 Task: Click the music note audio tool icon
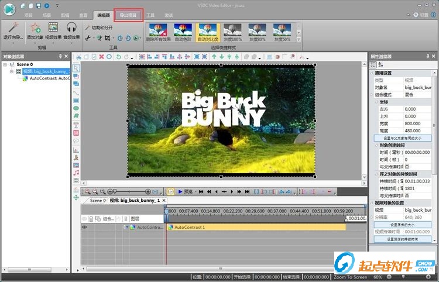point(76,173)
